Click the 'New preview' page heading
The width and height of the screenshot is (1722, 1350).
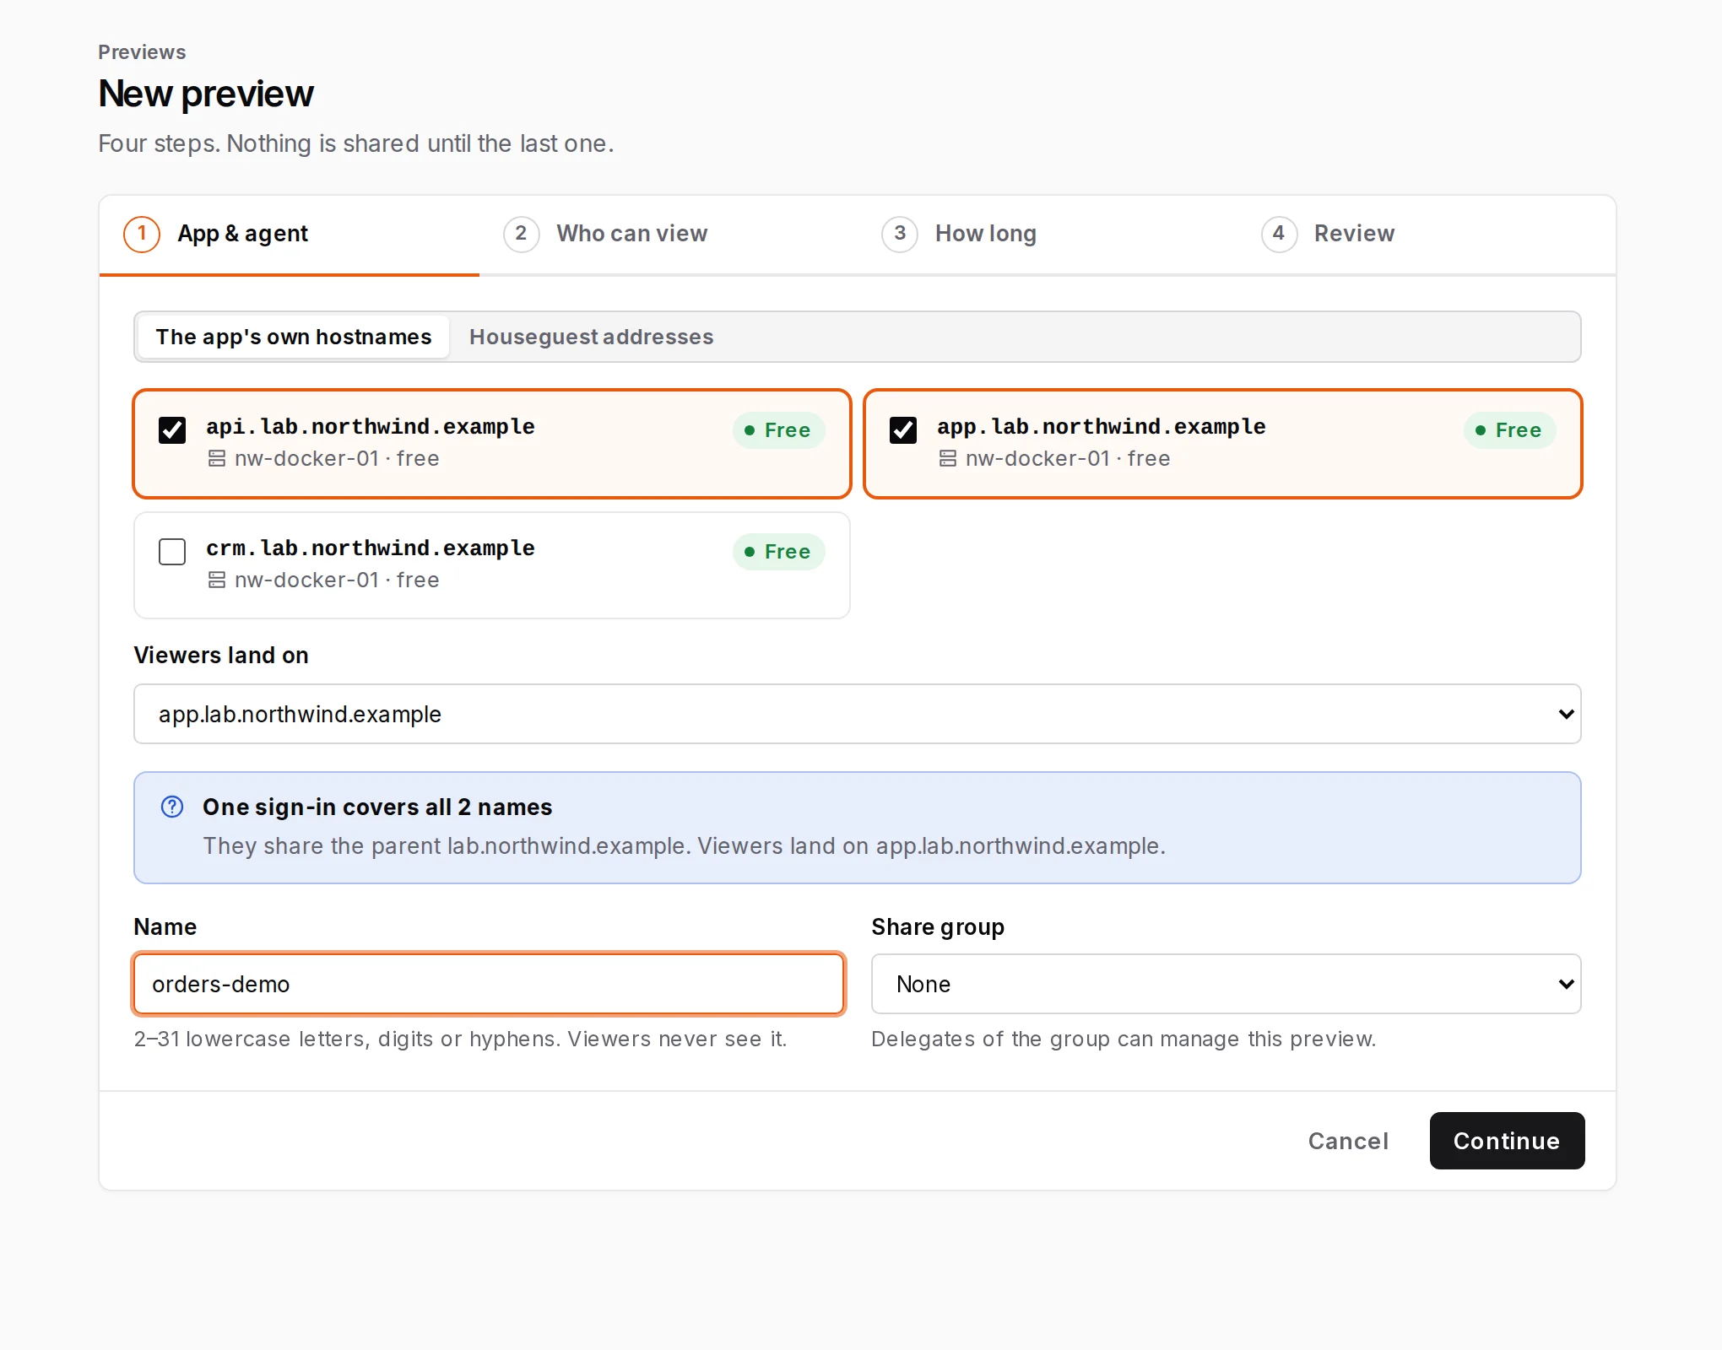[206, 94]
